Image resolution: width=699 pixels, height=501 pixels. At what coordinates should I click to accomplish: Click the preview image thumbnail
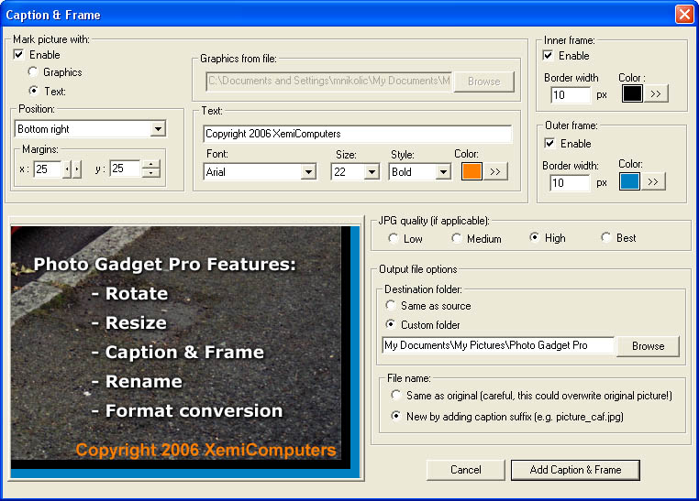185,352
